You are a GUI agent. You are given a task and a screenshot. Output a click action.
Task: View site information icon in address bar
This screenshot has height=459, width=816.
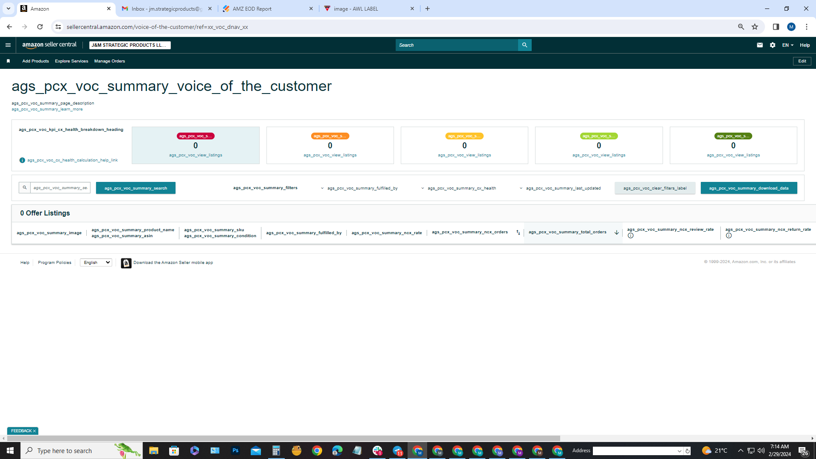[58, 27]
